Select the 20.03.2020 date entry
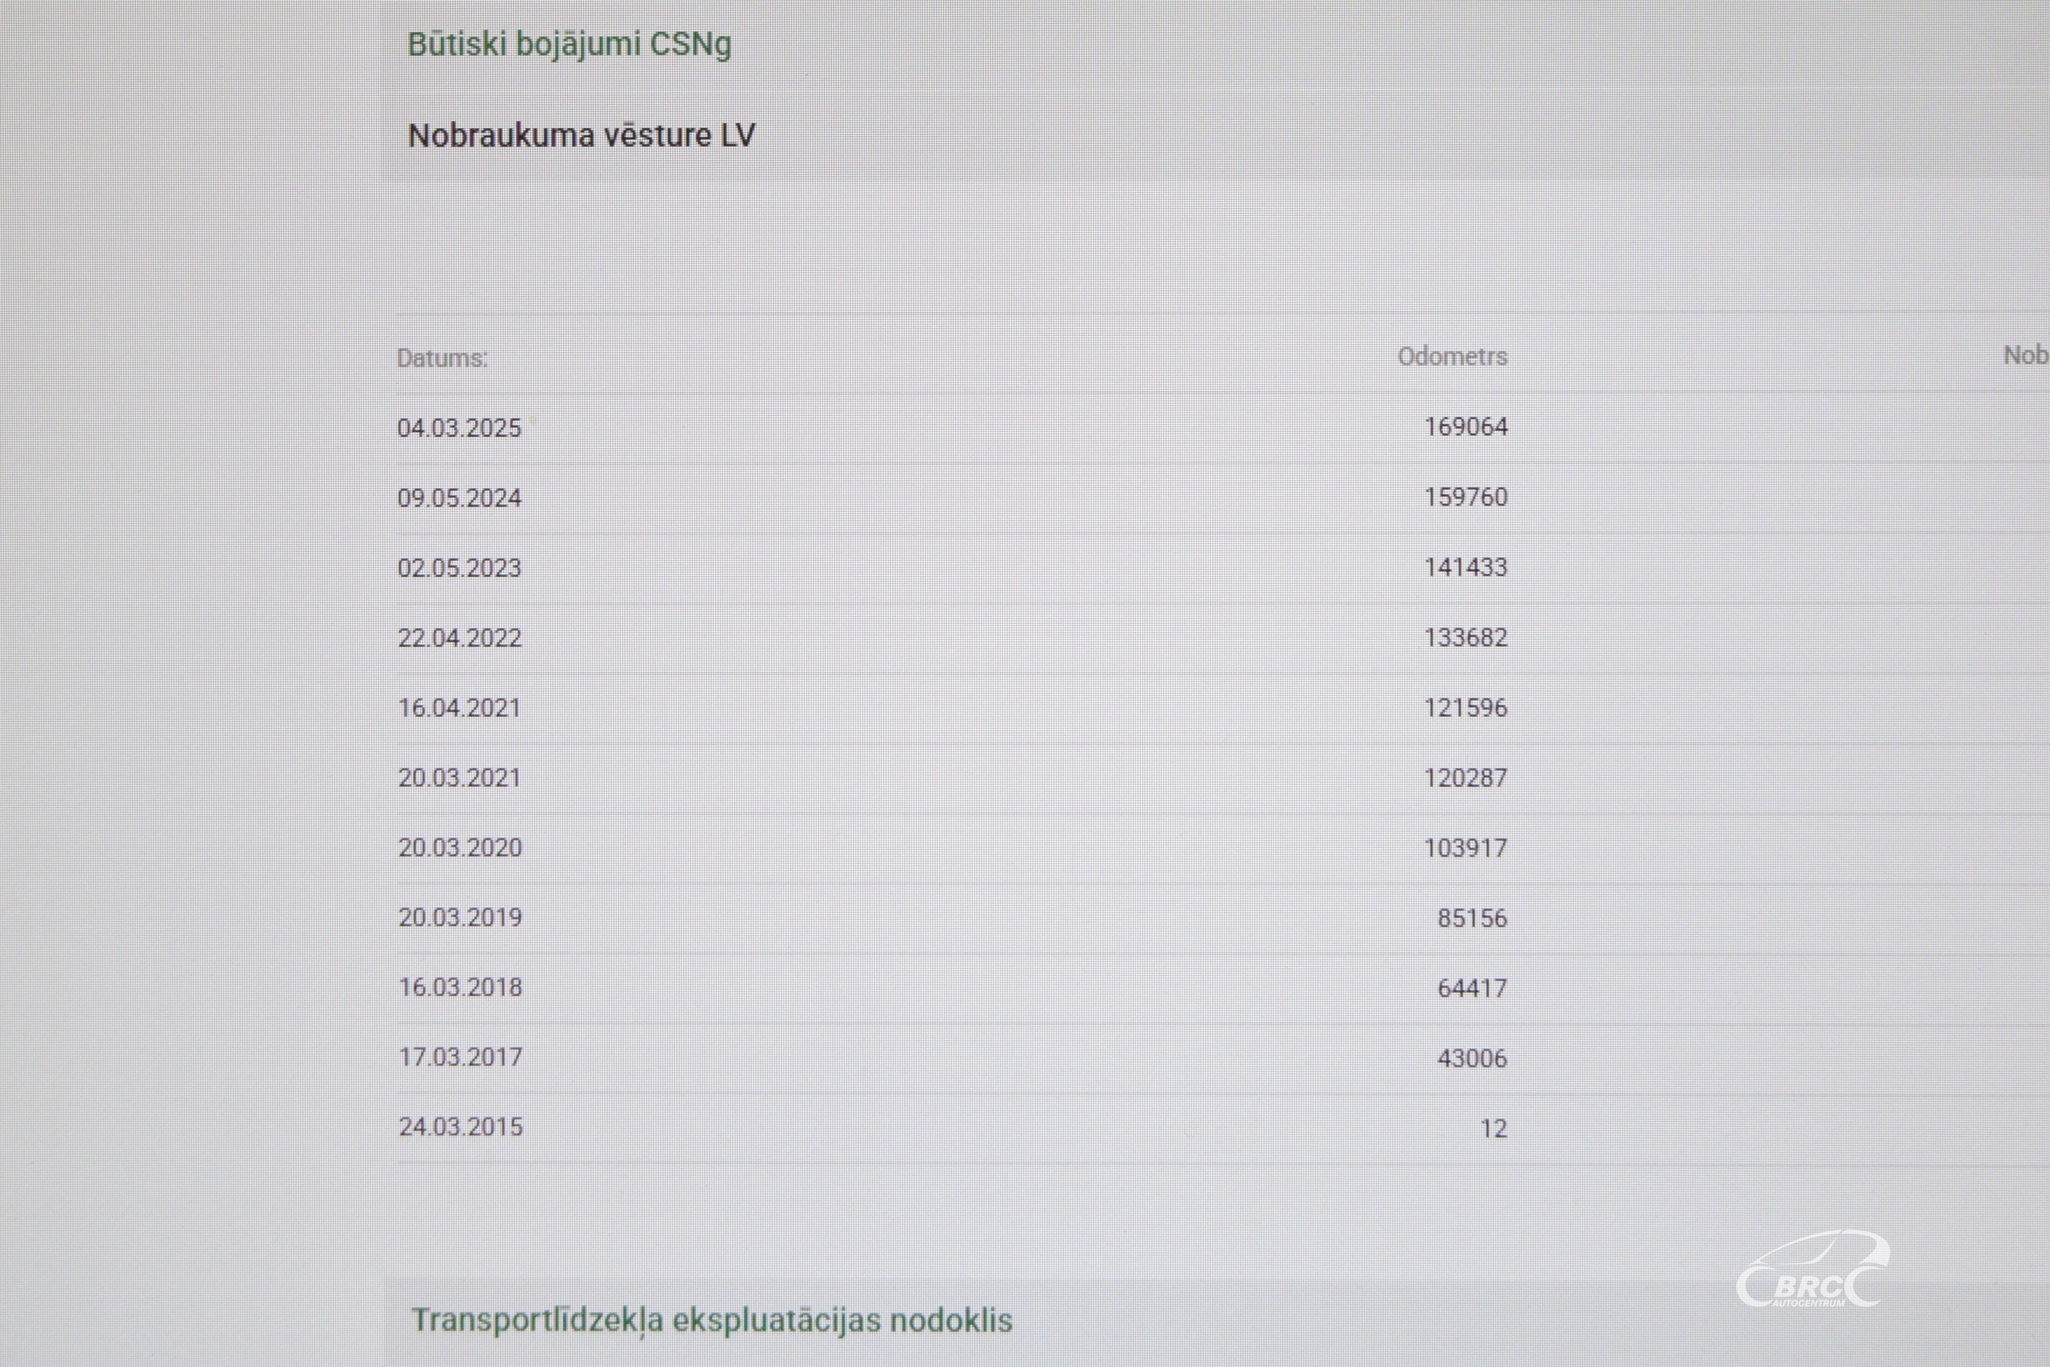This screenshot has width=2050, height=1367. [x=461, y=846]
